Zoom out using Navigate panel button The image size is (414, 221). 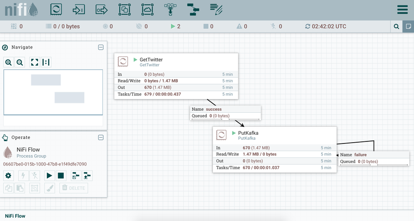[19, 62]
